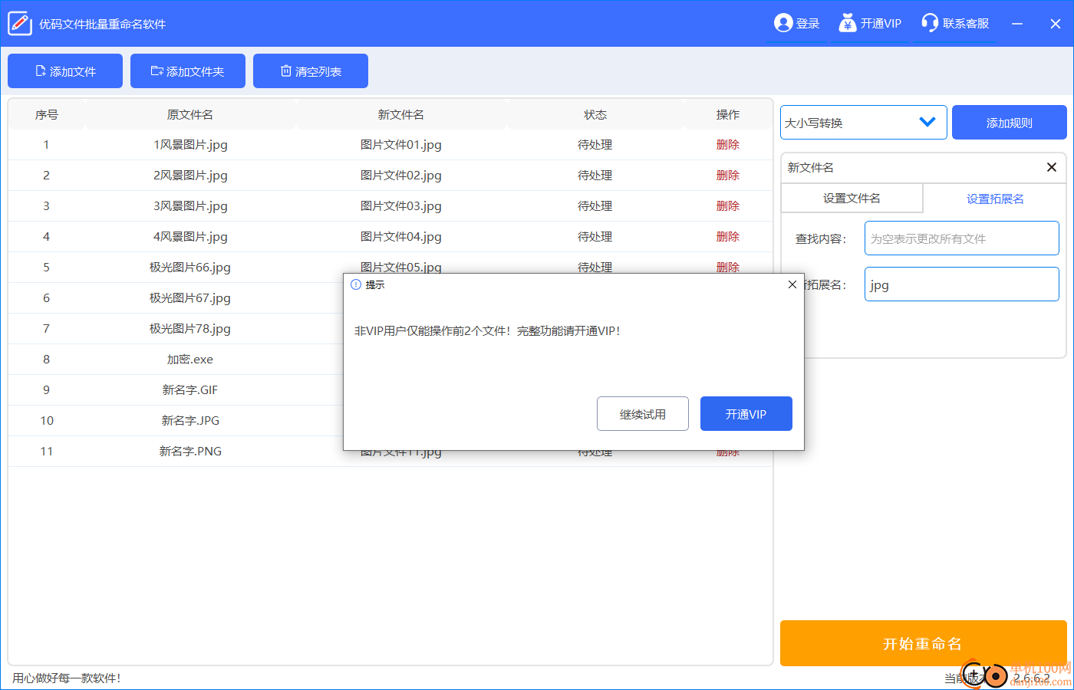Image resolution: width=1074 pixels, height=690 pixels.
Task: Click the 添加文件夹 button
Action: click(188, 71)
